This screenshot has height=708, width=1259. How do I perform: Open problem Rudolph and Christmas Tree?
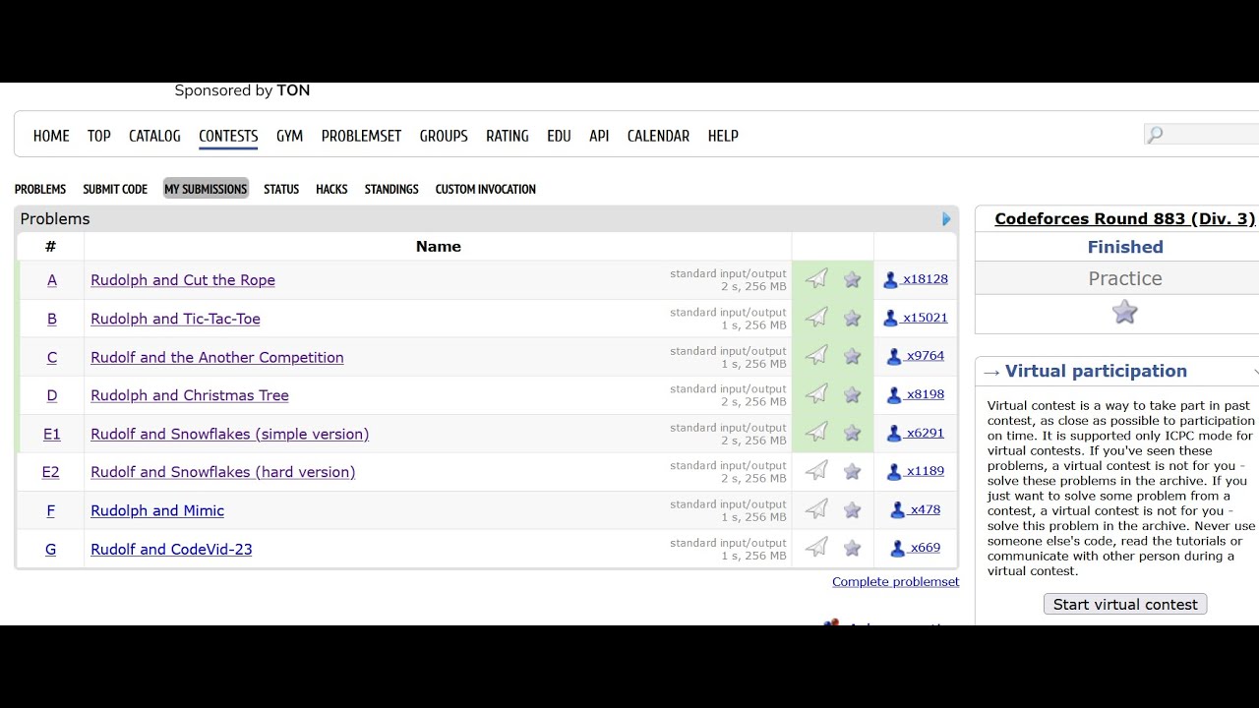tap(190, 395)
